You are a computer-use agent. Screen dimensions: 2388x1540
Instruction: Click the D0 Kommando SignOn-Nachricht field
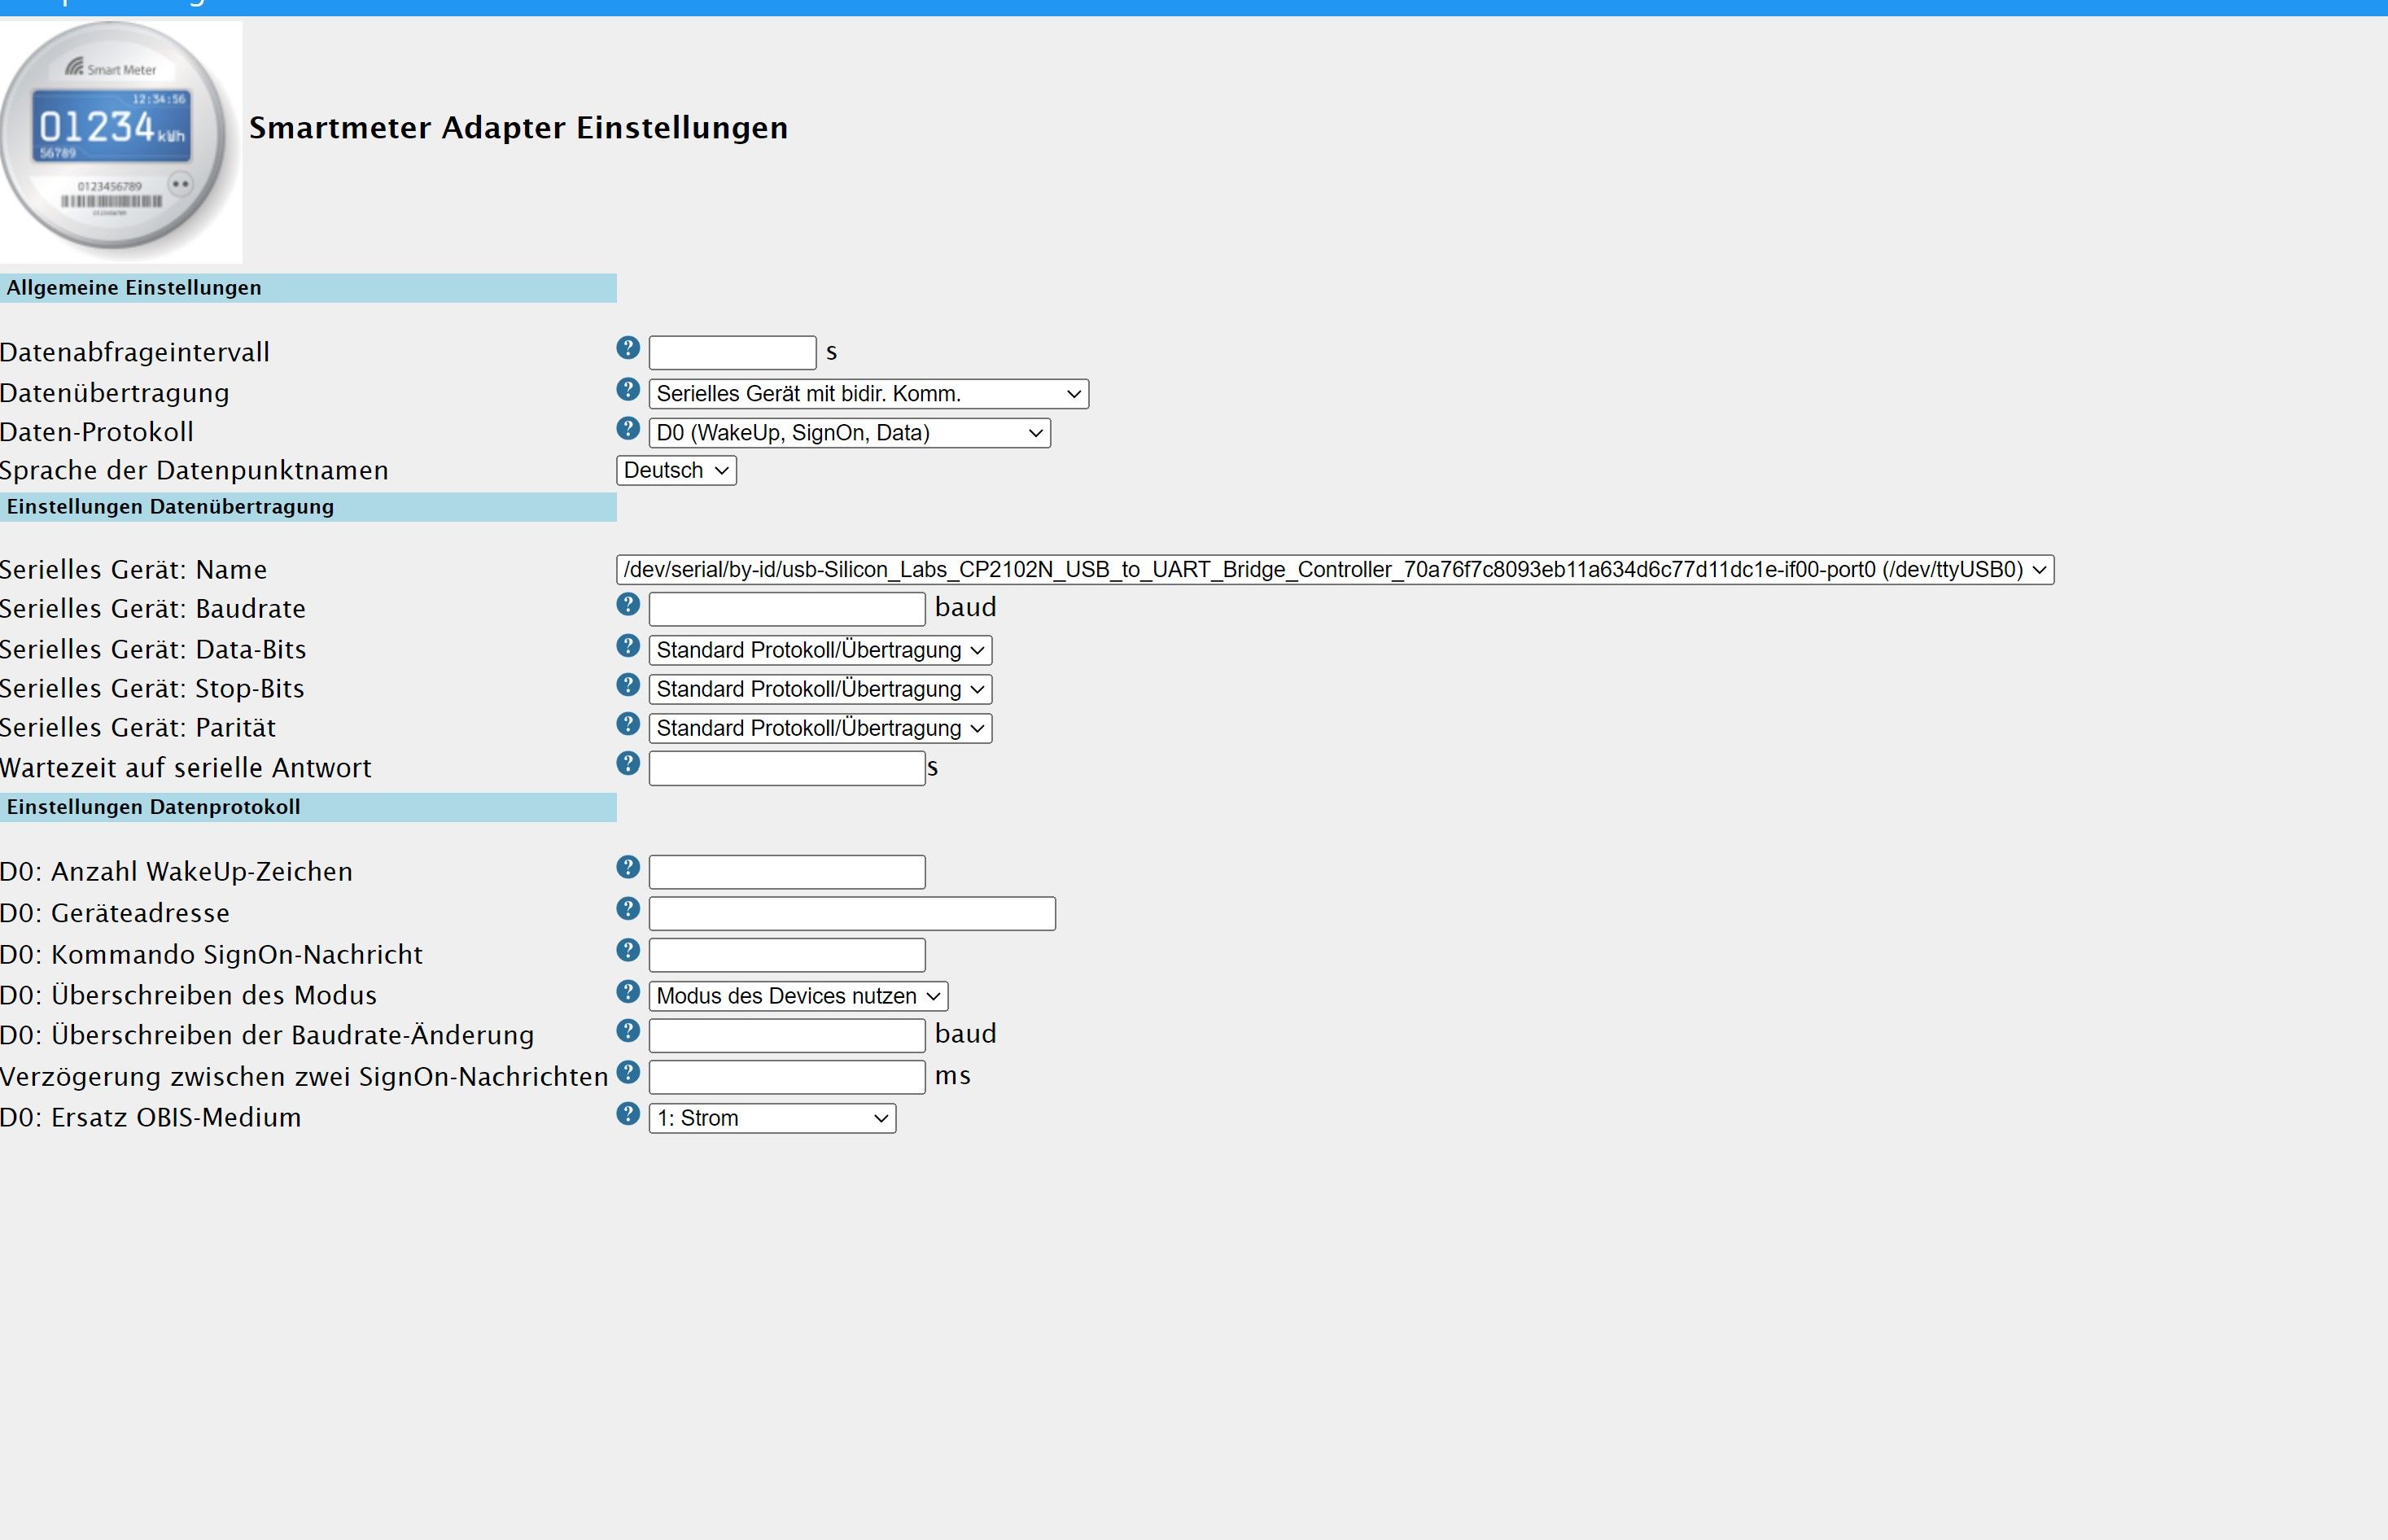click(786, 955)
